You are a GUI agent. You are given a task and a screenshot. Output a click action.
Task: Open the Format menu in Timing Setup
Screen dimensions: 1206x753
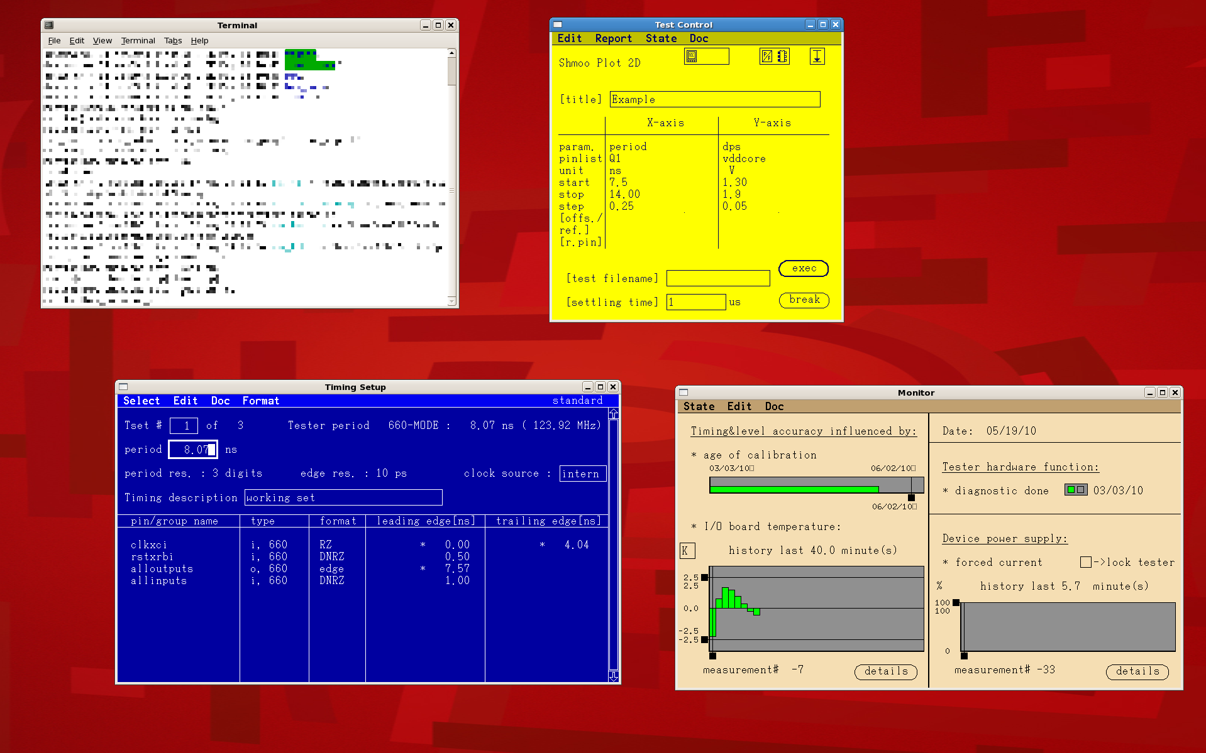click(260, 401)
